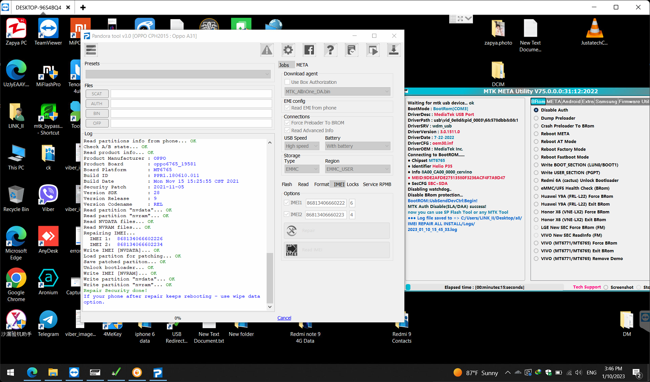Open Samsung tab in MTK META Utility

606,101
